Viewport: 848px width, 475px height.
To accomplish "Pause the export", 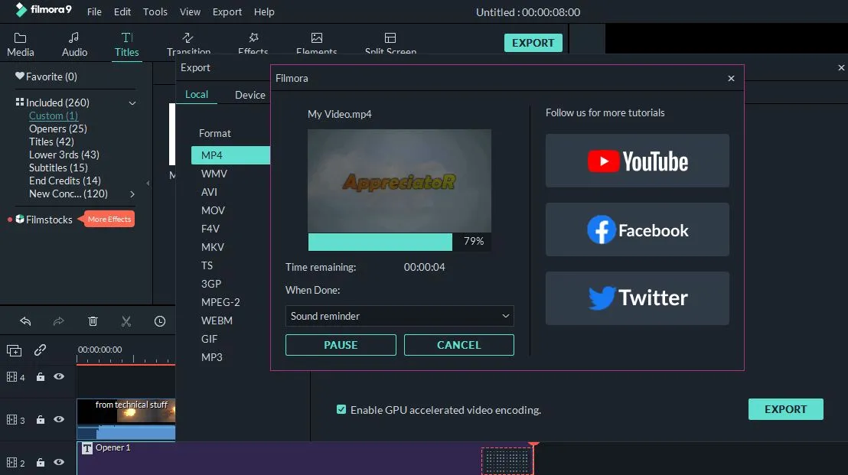I will click(341, 345).
